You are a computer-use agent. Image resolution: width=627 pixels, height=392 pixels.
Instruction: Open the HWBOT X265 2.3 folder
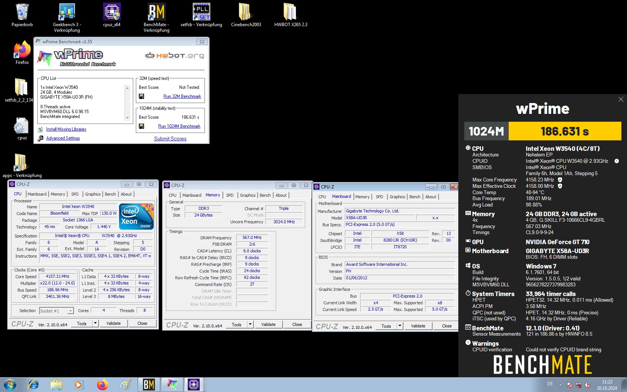click(x=290, y=12)
